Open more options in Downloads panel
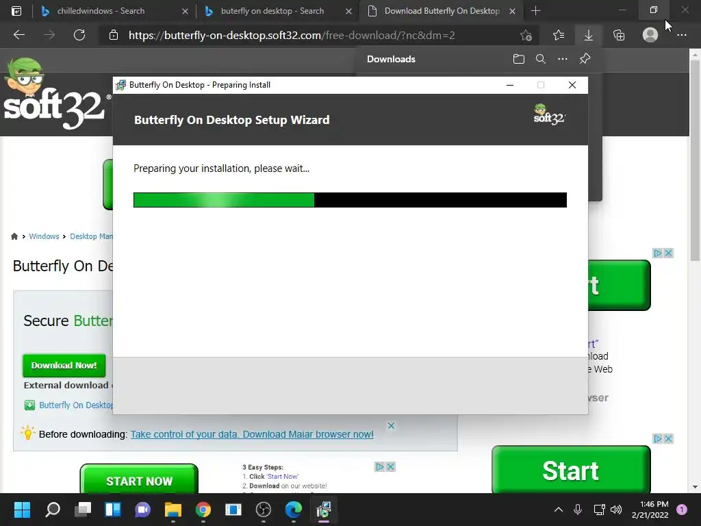The image size is (701, 526). pos(563,59)
